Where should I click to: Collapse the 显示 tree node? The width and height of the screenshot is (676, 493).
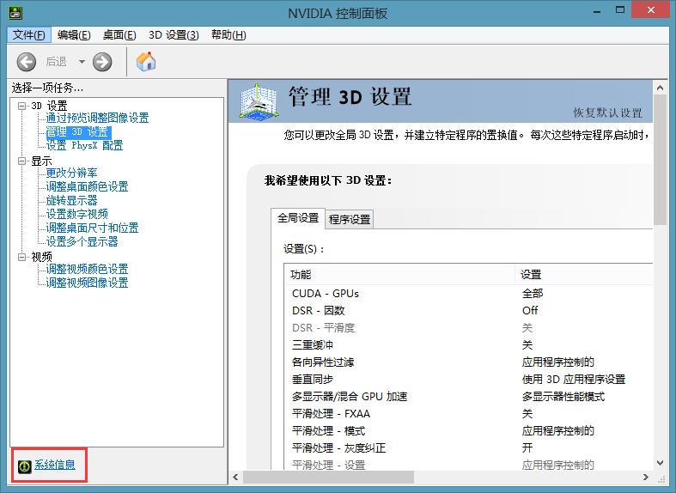click(22, 161)
